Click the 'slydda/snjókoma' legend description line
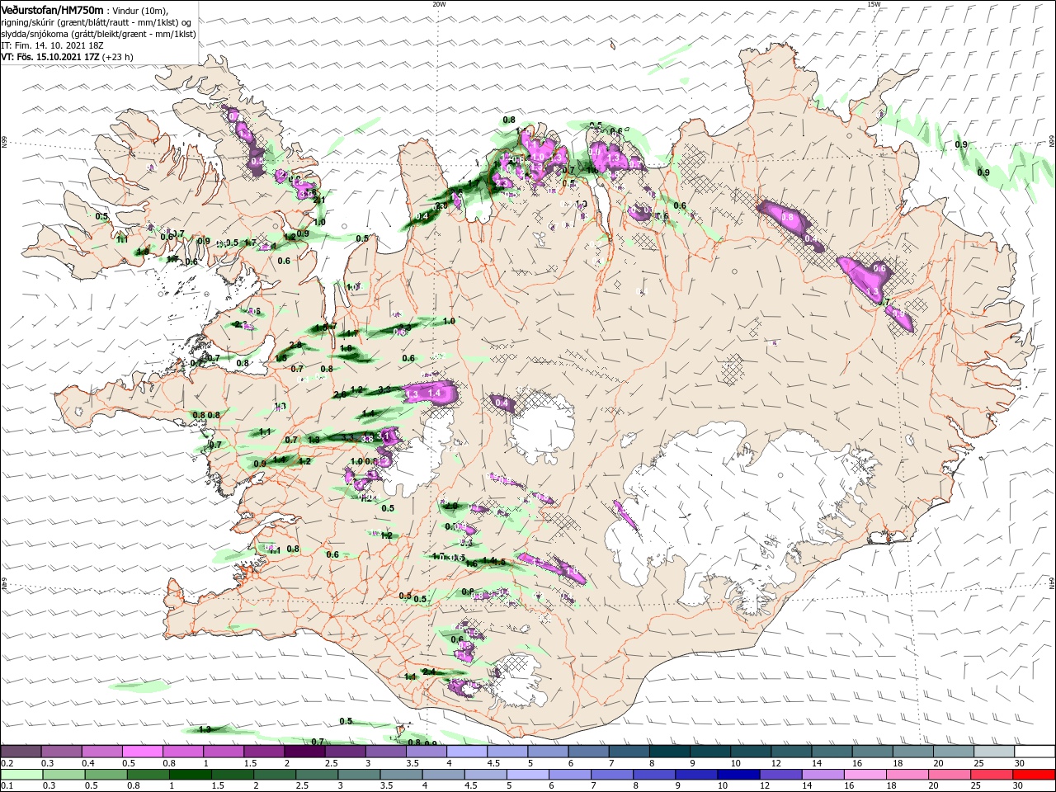 pyautogui.click(x=98, y=34)
